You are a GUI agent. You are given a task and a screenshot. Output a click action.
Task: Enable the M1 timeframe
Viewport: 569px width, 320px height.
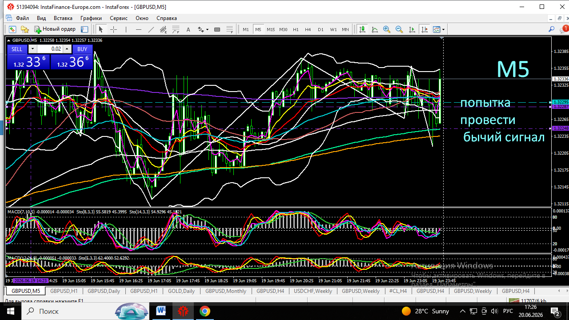(246, 29)
